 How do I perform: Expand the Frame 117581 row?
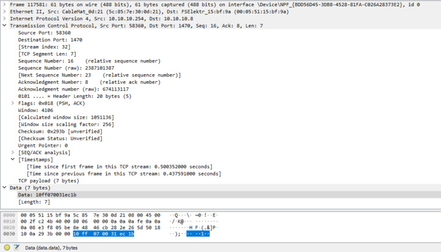(x=4, y=4)
